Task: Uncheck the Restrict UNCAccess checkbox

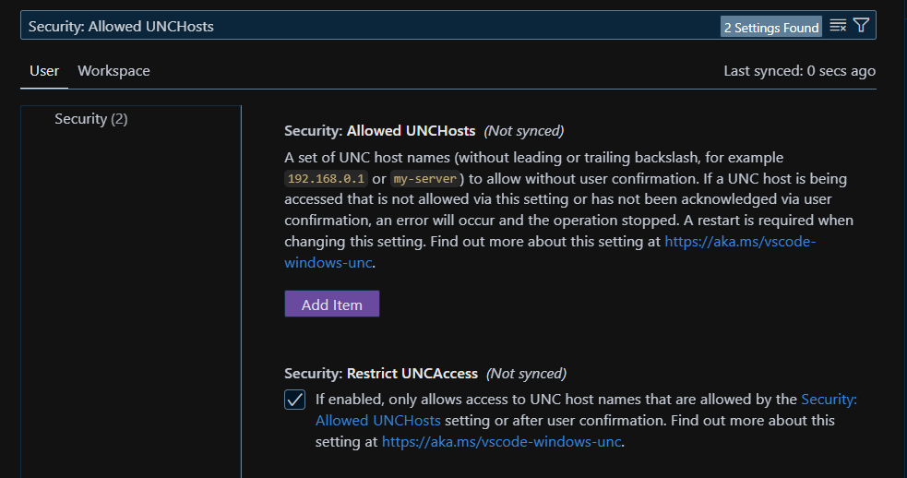Action: [x=295, y=400]
